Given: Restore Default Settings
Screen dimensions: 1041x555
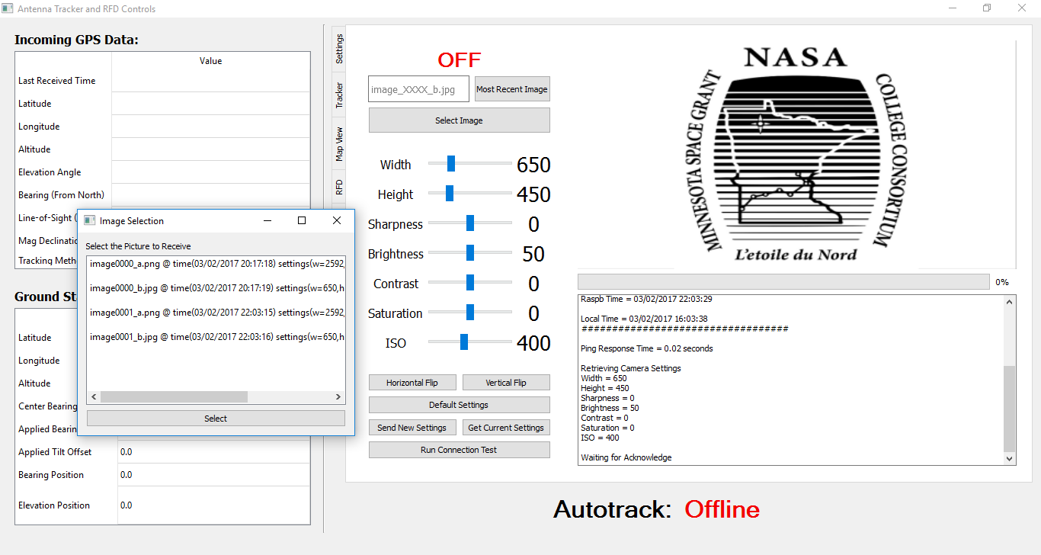Looking at the screenshot, I should [x=459, y=405].
